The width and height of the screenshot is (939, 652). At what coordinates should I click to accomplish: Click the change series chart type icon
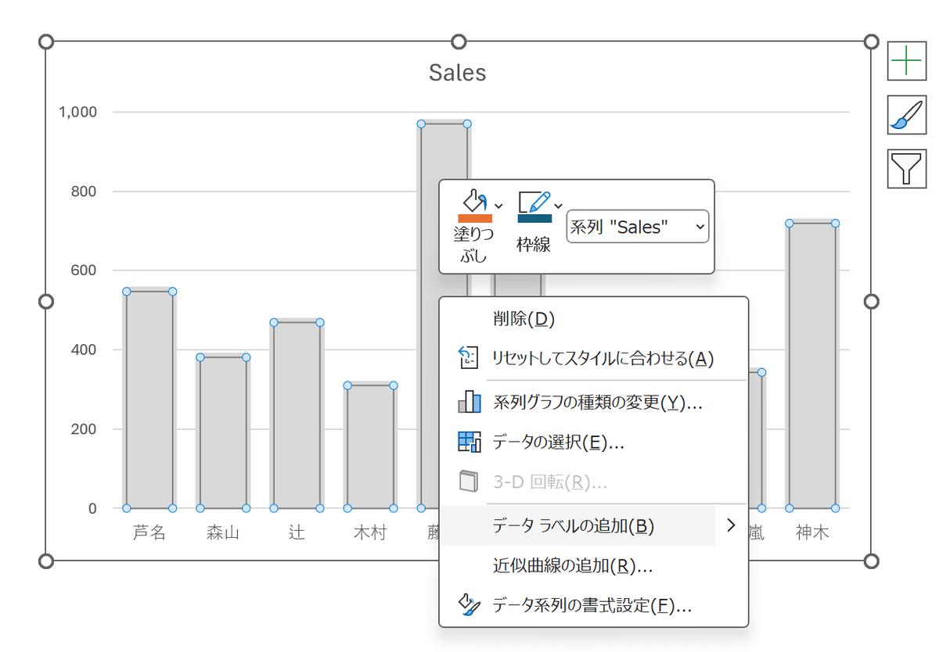(469, 402)
